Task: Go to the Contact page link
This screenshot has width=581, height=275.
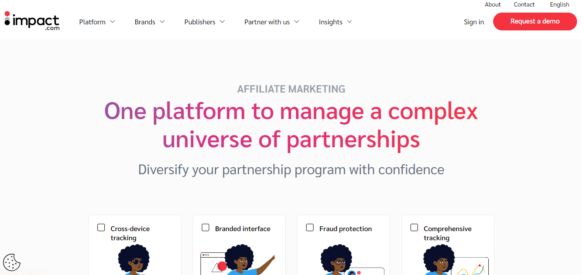Action: (524, 4)
